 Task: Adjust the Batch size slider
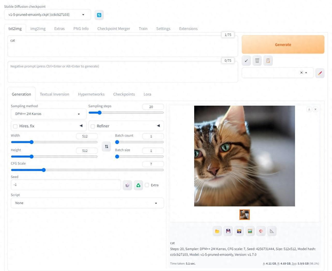[139, 157]
